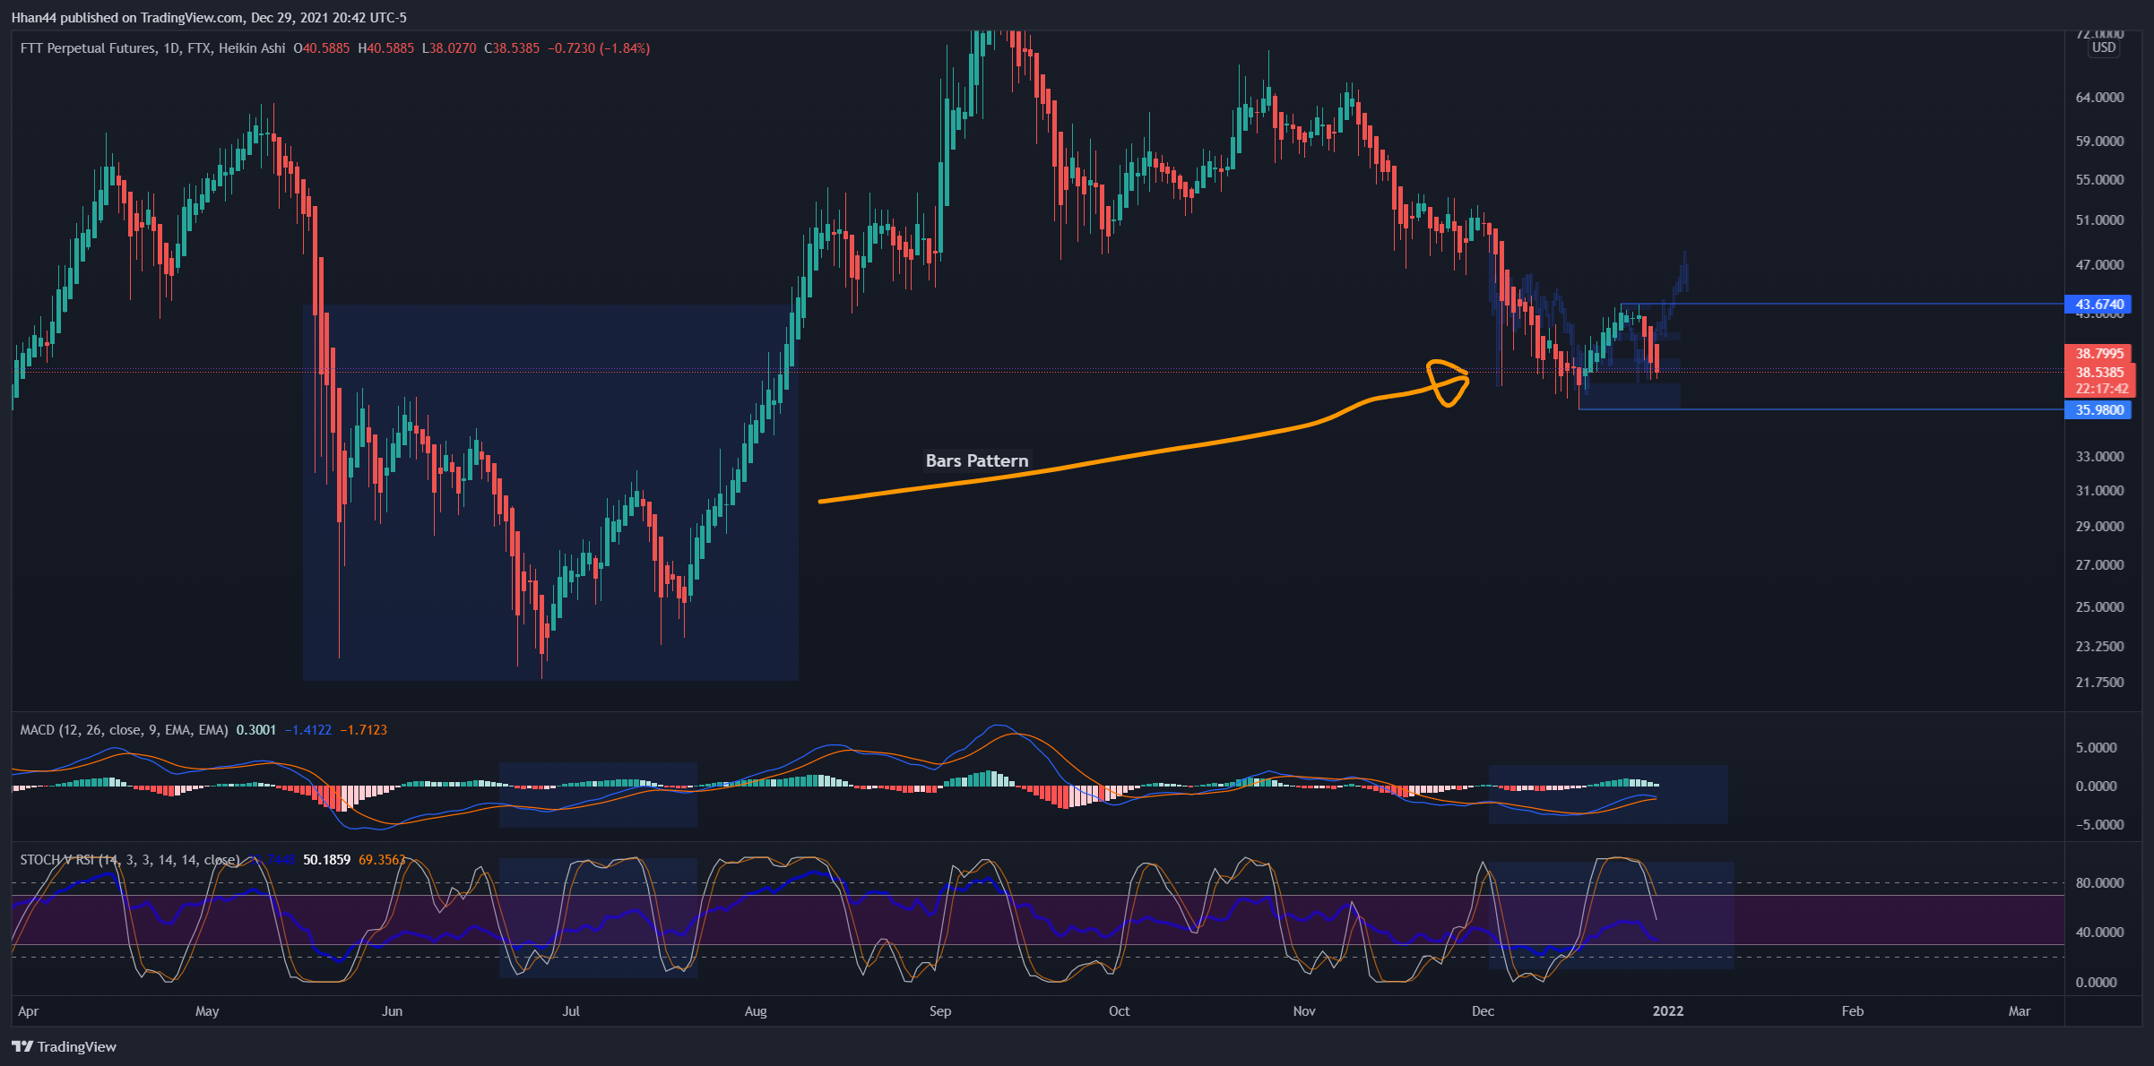
Task: Click the 'Aug' label on time axis
Action: [x=756, y=1011]
